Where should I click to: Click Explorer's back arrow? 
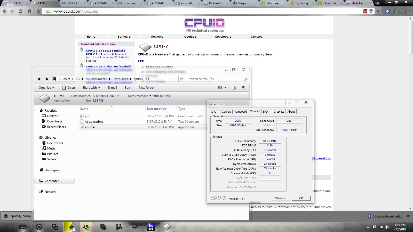click(x=39, y=79)
